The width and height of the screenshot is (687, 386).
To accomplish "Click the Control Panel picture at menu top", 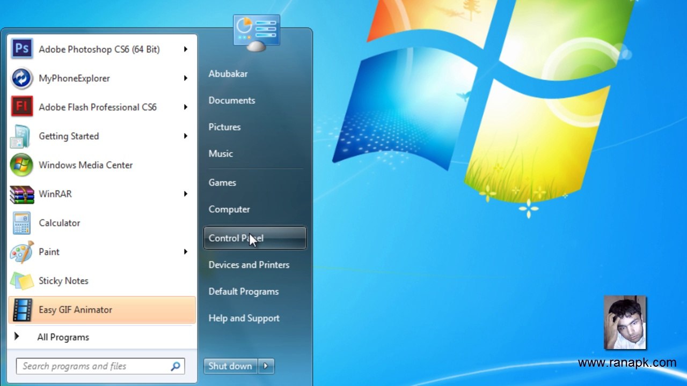I will coord(257,33).
